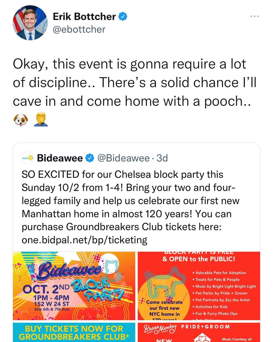Click the Oct. 2nd date on poster
The height and width of the screenshot is (342, 273).
[x=45, y=289]
